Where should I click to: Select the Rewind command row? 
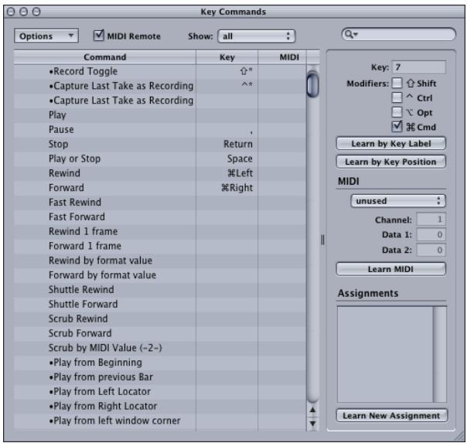159,173
